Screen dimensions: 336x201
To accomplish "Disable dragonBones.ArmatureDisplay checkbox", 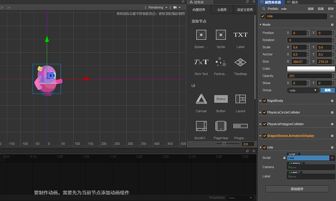I will [264, 136].
